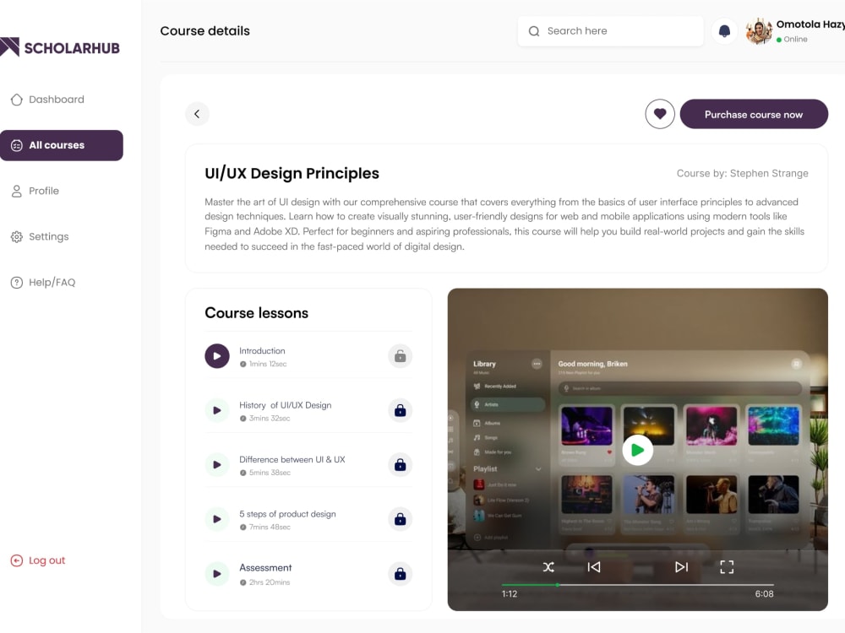Viewport: 845px width, 633px height.
Task: Click the All courses list icon
Action: click(17, 145)
